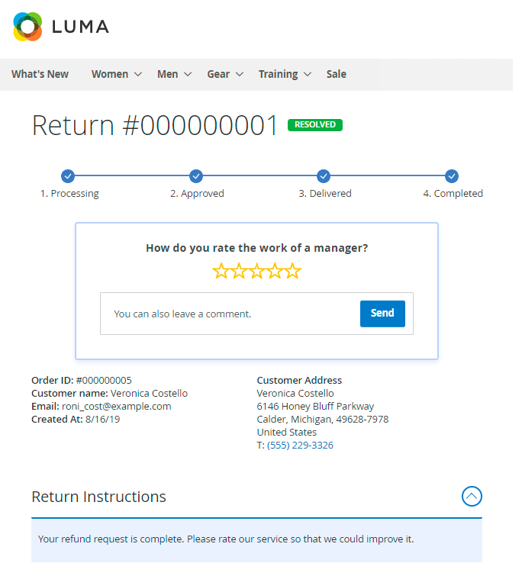Go to What's New page
The height and width of the screenshot is (576, 522).
click(x=40, y=74)
